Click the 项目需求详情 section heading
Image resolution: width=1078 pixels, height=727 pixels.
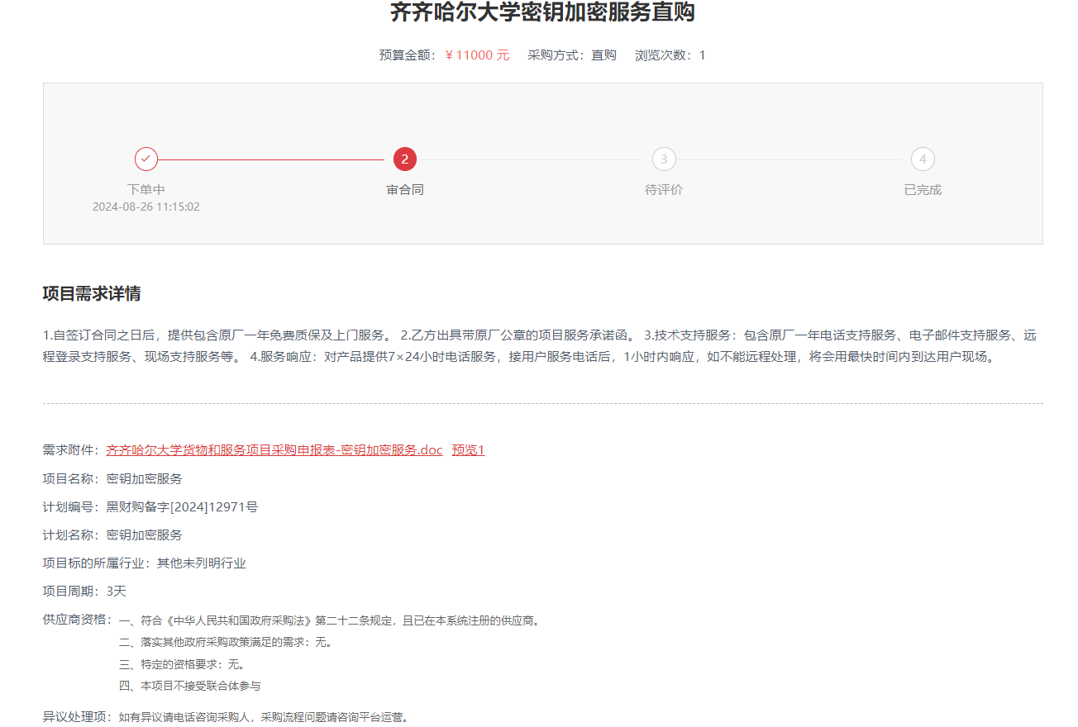[92, 294]
